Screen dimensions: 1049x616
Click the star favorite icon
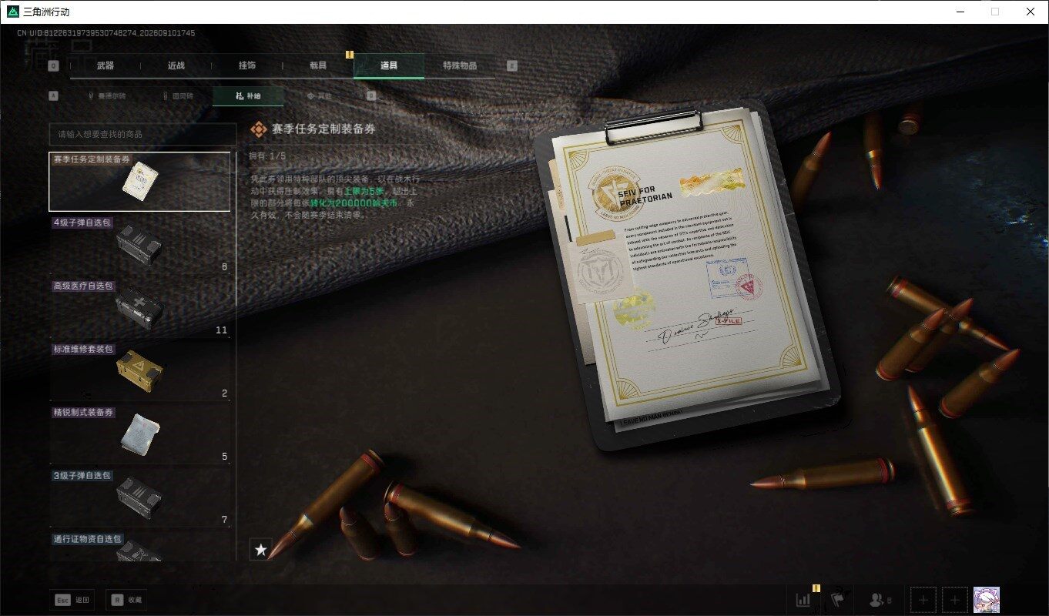(x=261, y=550)
